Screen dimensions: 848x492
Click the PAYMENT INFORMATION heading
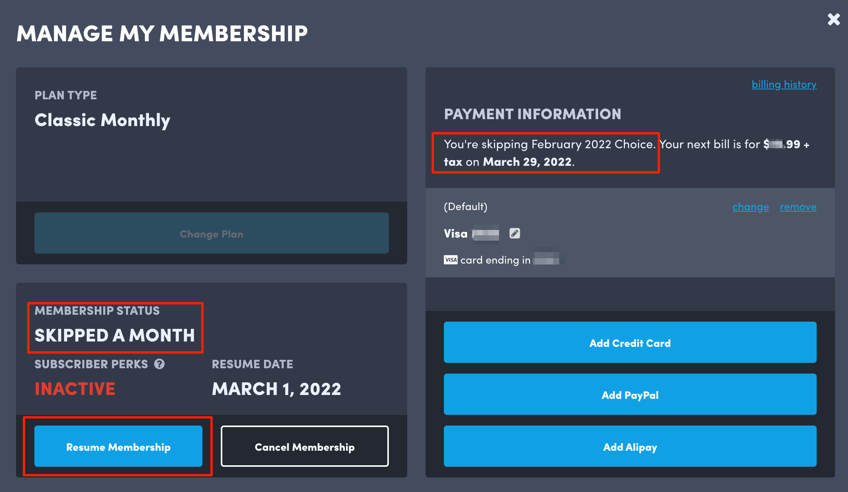click(x=532, y=114)
